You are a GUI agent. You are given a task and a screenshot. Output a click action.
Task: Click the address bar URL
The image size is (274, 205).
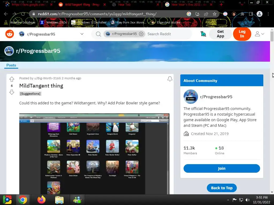coord(97,14)
